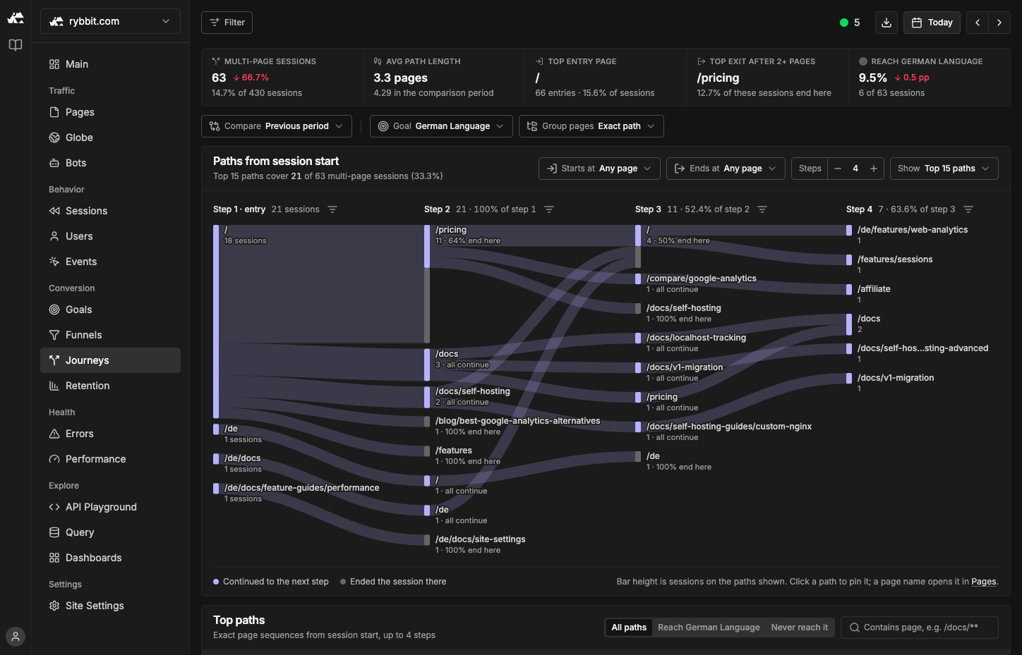Open Funnels in the sidebar
This screenshot has width=1022, height=655.
(110, 335)
